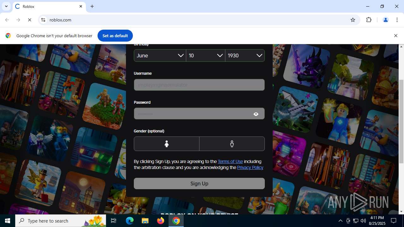The width and height of the screenshot is (404, 227).
Task: Open the network status tray icon
Action: (355, 221)
